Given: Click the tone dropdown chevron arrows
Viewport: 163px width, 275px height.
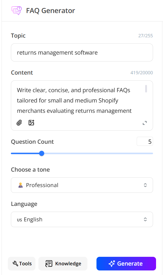Looking at the screenshot, I should (x=145, y=185).
